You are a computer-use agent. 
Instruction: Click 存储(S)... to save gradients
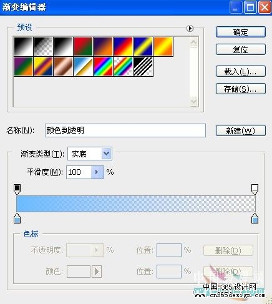click(x=241, y=89)
